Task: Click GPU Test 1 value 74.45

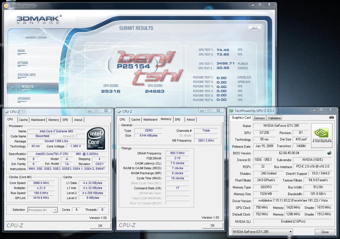Action: click(x=223, y=50)
